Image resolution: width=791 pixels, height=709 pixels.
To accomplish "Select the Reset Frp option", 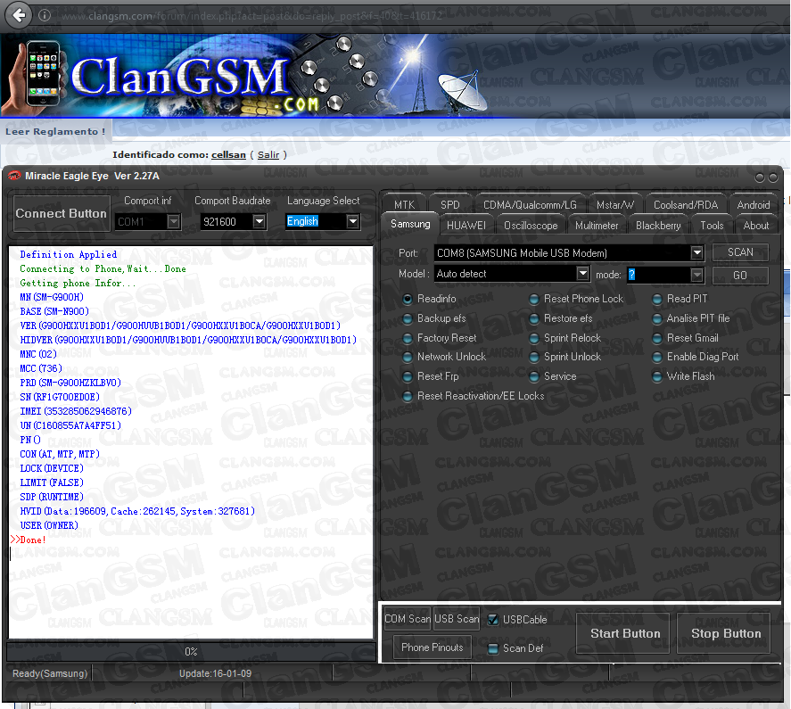I will click(408, 376).
